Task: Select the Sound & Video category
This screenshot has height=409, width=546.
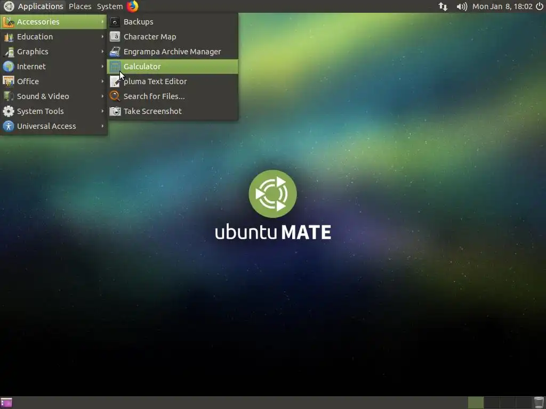Action: pyautogui.click(x=54, y=96)
